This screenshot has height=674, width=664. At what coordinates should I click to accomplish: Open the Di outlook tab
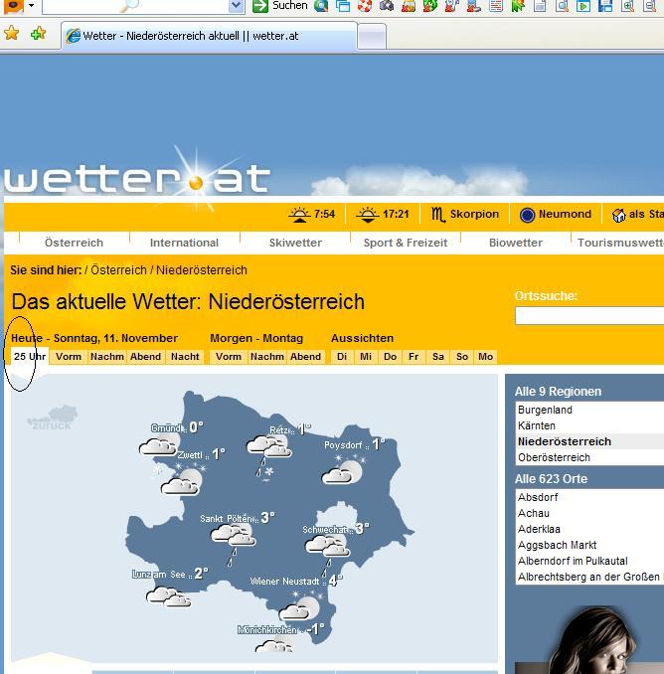coord(342,356)
